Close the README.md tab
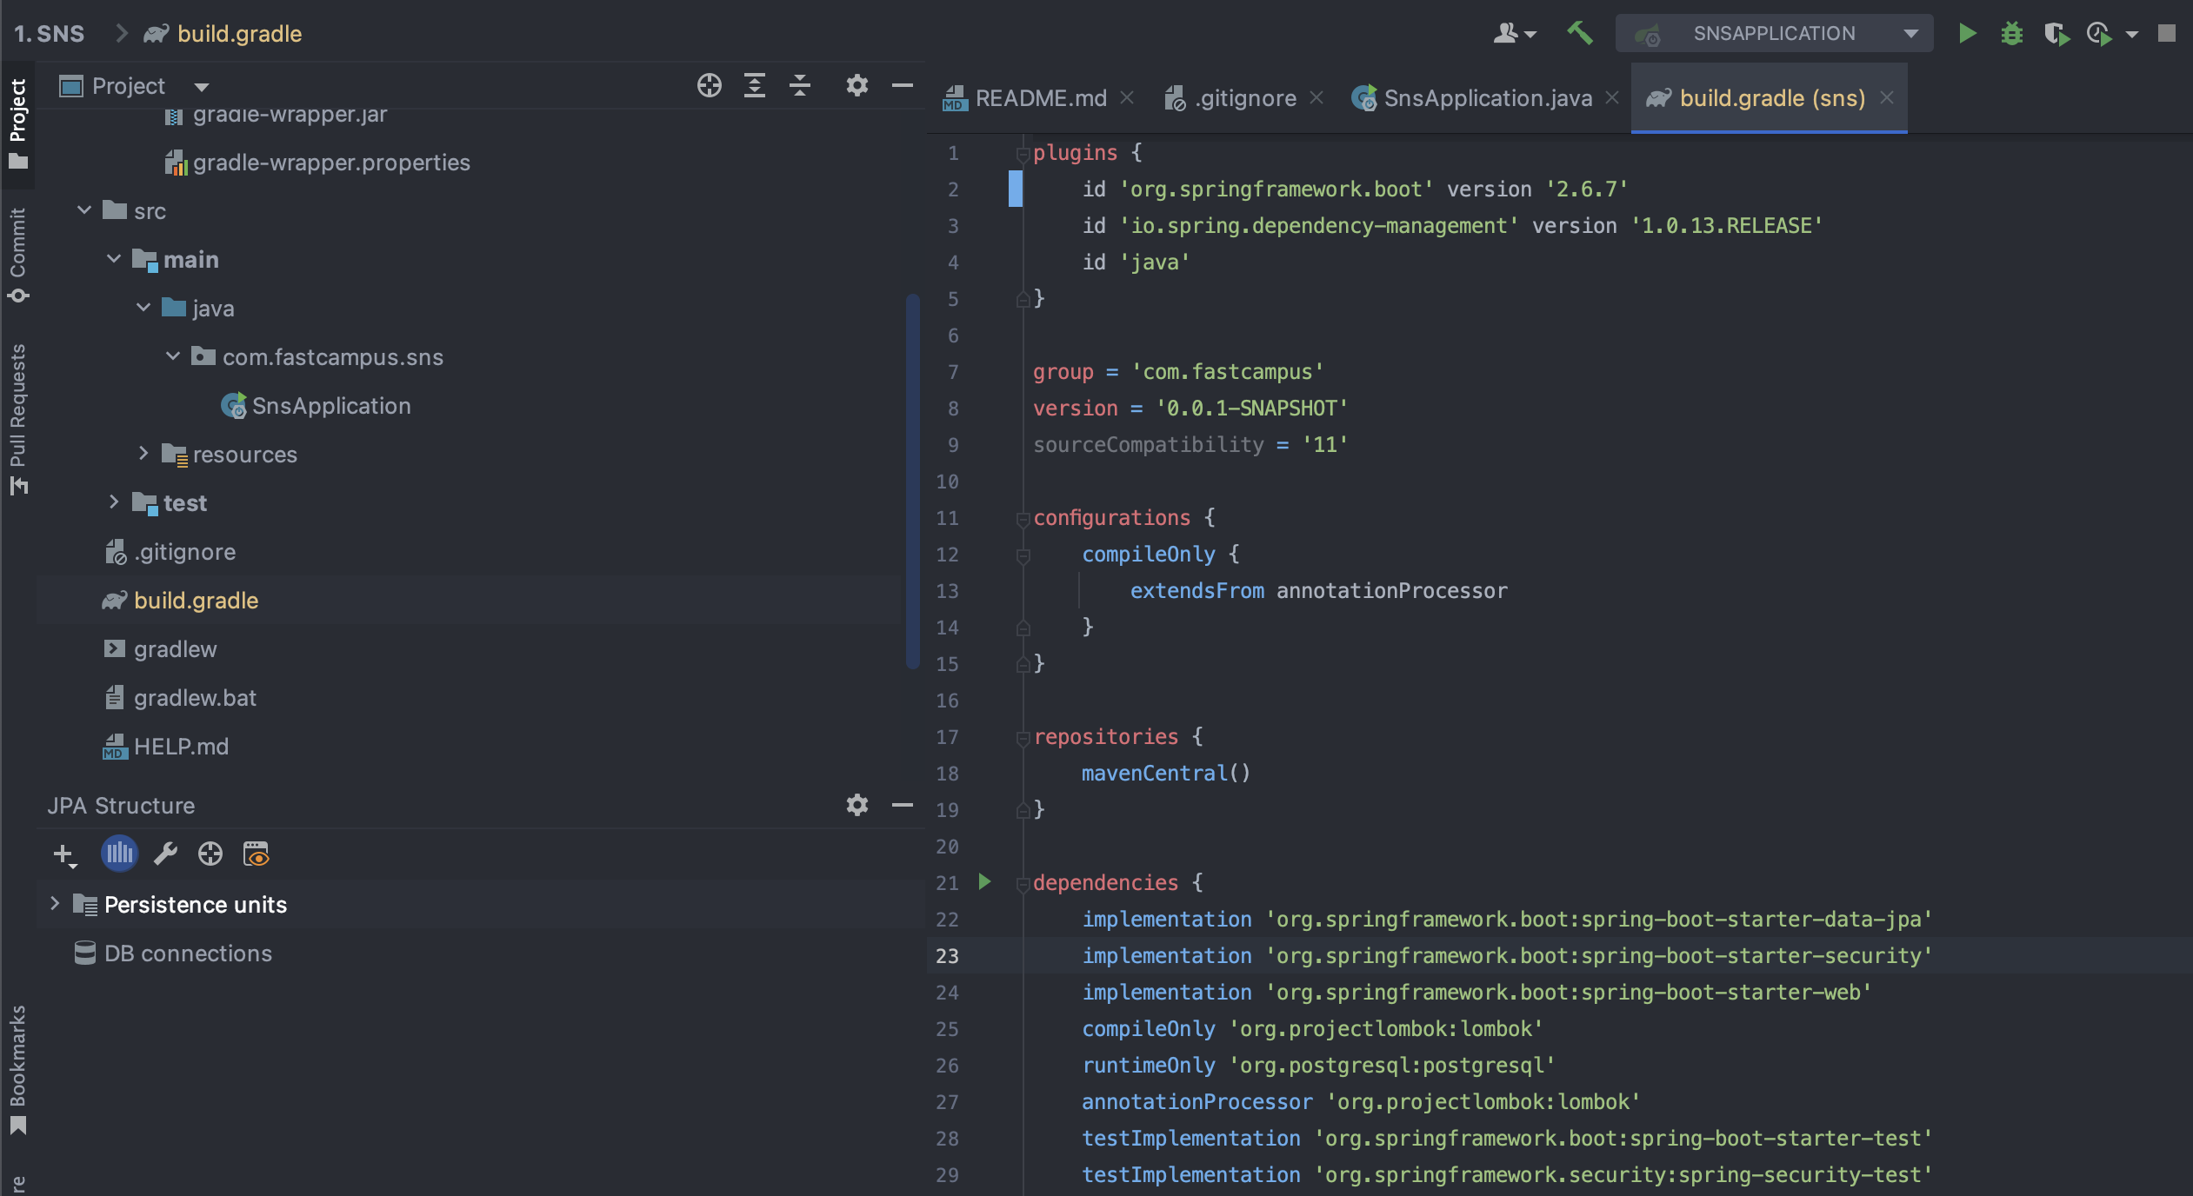This screenshot has height=1196, width=2193. (1127, 97)
